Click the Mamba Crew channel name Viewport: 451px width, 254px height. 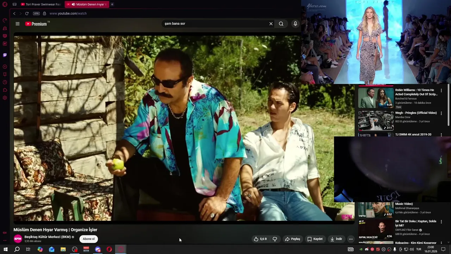[x=403, y=117]
